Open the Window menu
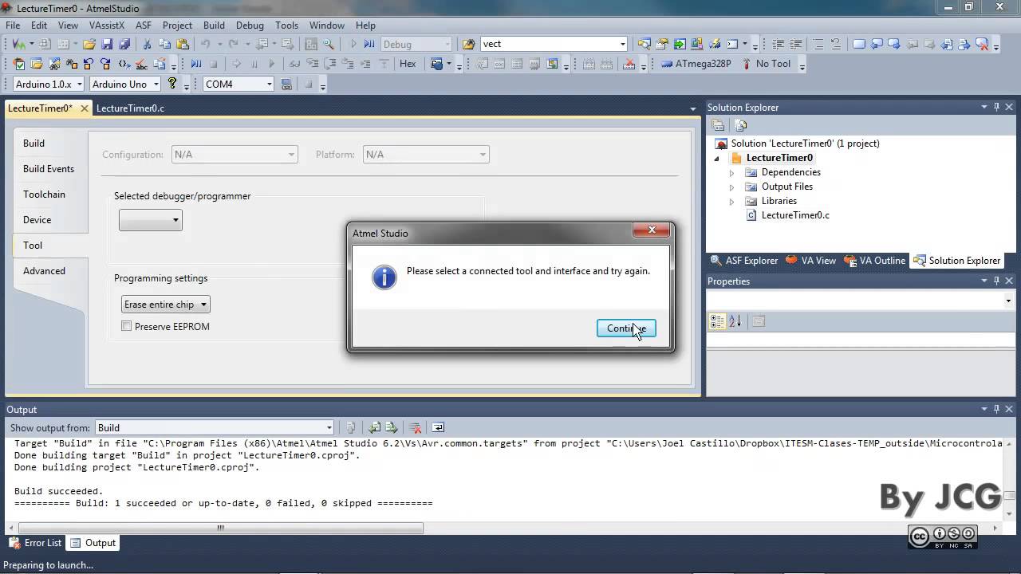Screen dimensions: 1021x574 coord(327,26)
